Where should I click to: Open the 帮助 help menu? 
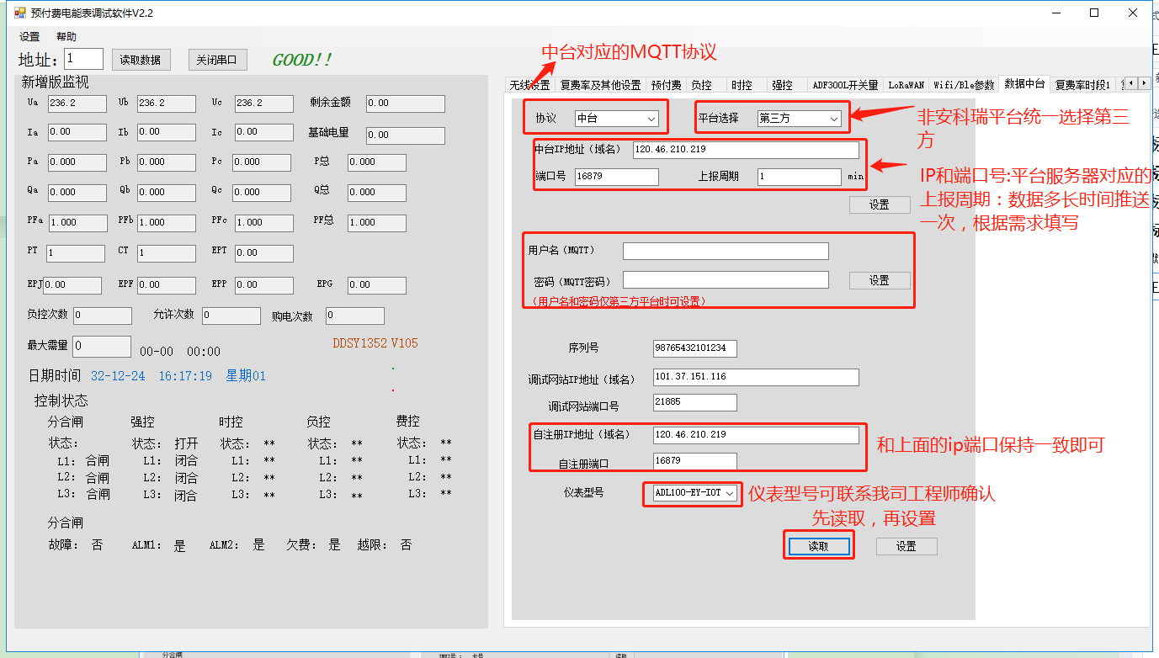tap(66, 37)
